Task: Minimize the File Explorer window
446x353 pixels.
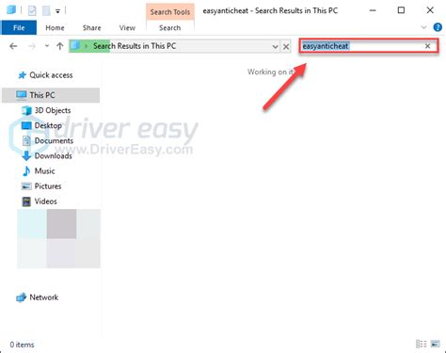Action: coord(373,10)
